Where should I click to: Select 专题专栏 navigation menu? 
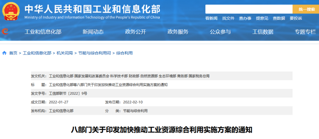click(x=305, y=32)
